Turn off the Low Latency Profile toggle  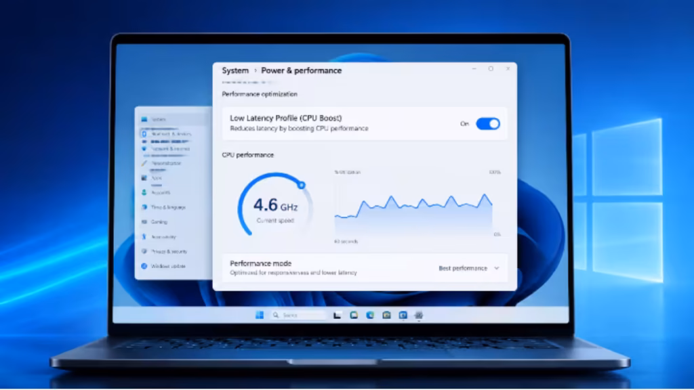tap(488, 124)
